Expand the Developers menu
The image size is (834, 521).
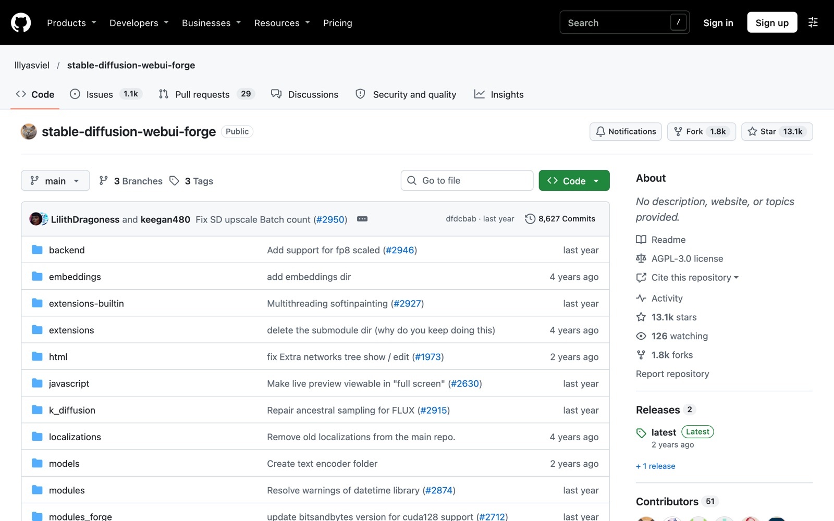click(x=139, y=22)
